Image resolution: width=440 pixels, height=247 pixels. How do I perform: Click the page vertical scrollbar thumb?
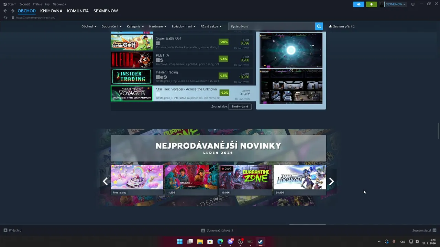click(438, 131)
